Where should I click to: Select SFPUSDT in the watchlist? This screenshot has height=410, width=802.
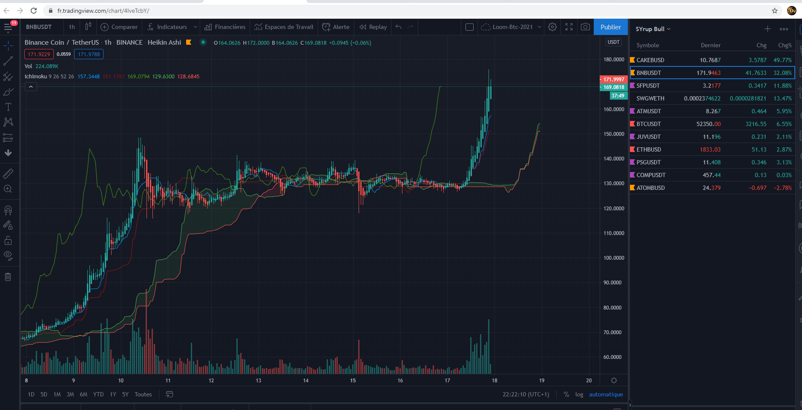click(712, 86)
